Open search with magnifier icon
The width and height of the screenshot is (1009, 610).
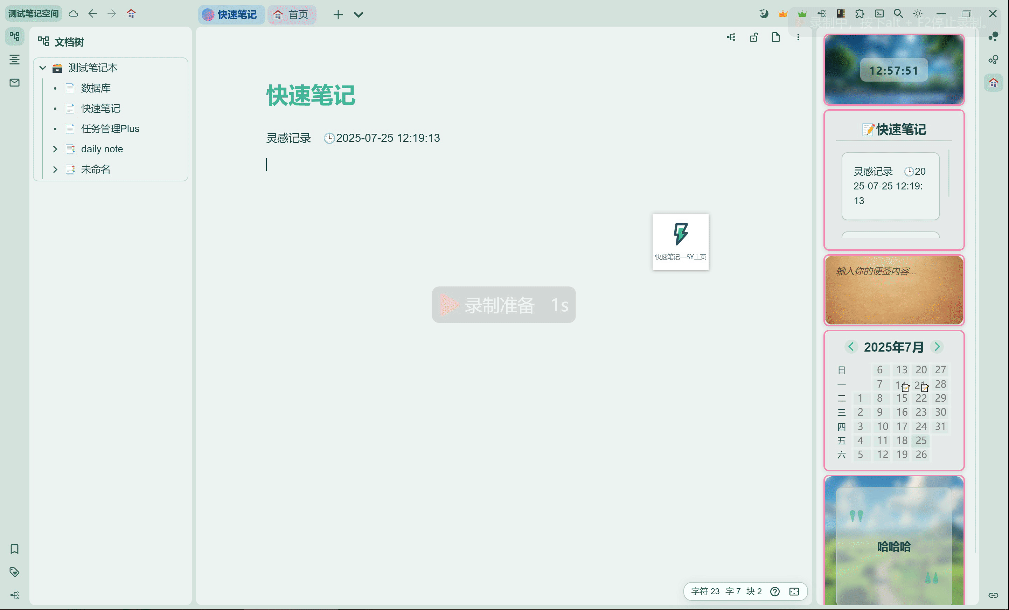pos(898,14)
